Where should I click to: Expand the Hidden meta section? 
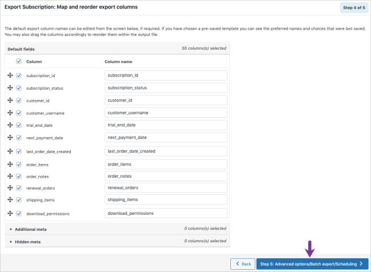27,242
